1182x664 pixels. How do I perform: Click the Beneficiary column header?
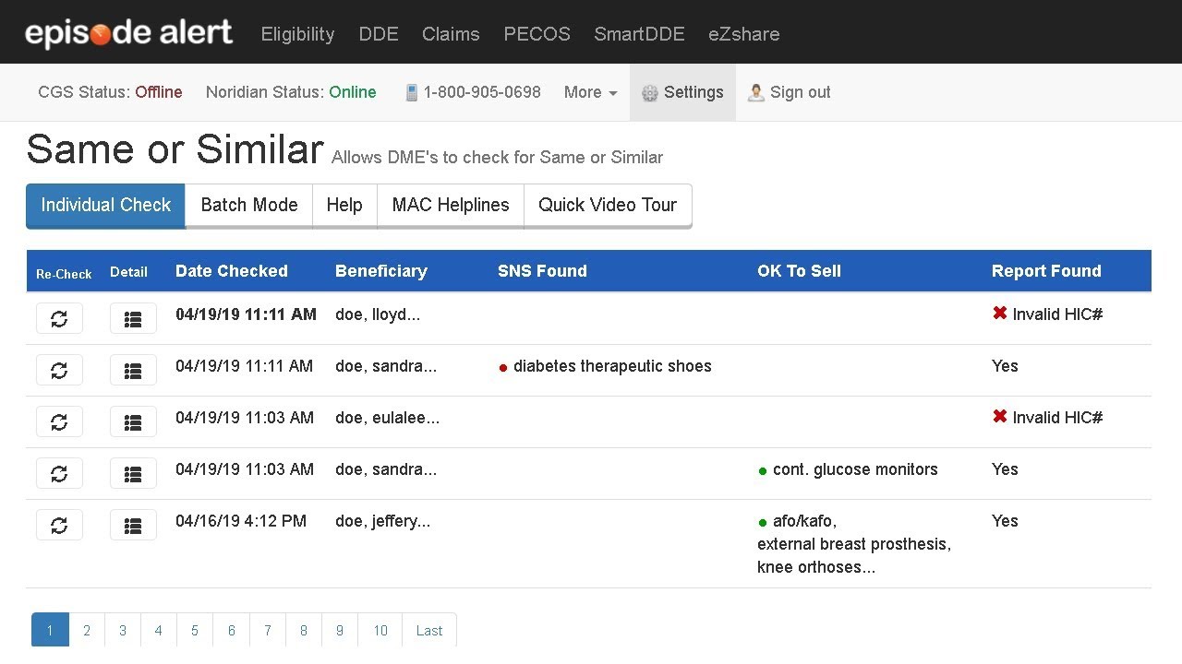pos(381,271)
